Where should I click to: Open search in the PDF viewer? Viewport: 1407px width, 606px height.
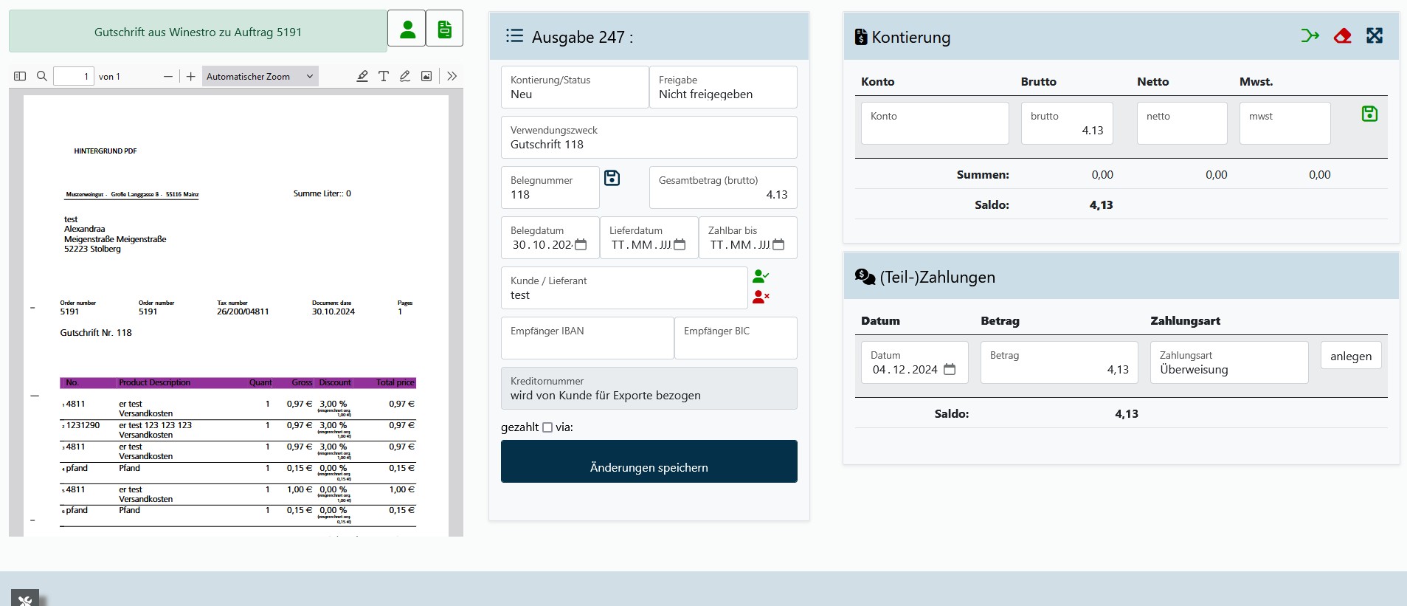pos(42,76)
